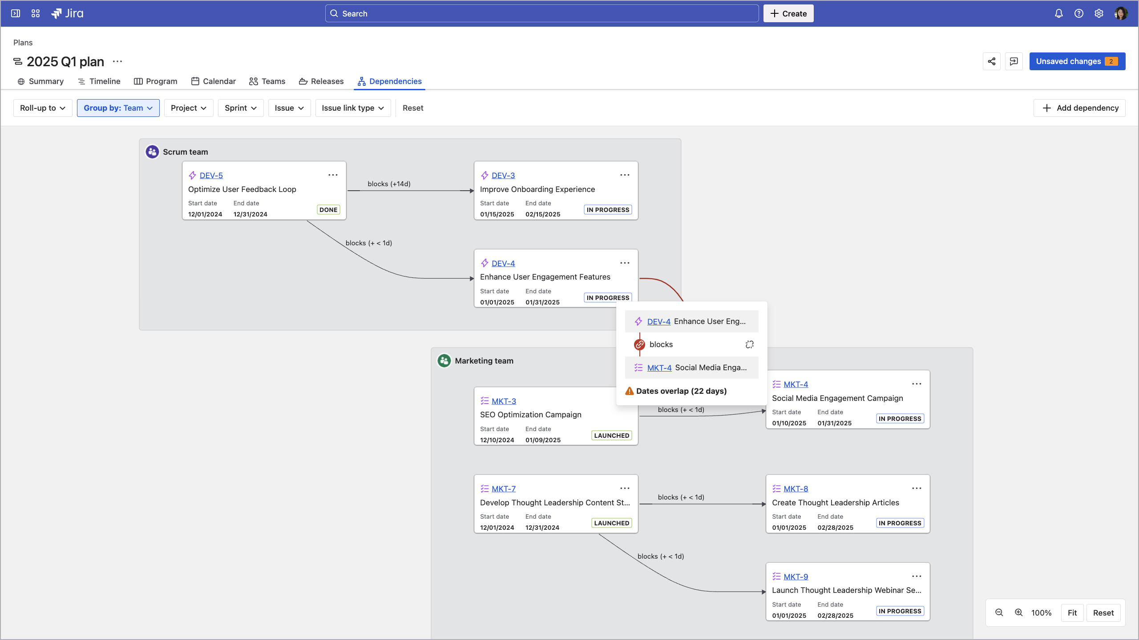The height and width of the screenshot is (640, 1139).
Task: Open the DEV-5 issue link
Action: point(211,175)
